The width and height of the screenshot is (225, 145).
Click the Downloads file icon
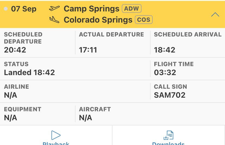click(168, 135)
